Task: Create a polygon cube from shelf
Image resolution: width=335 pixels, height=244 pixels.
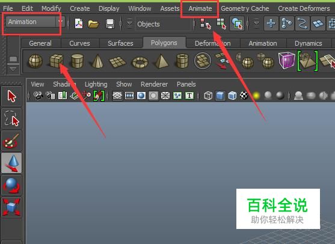Action: pos(56,61)
